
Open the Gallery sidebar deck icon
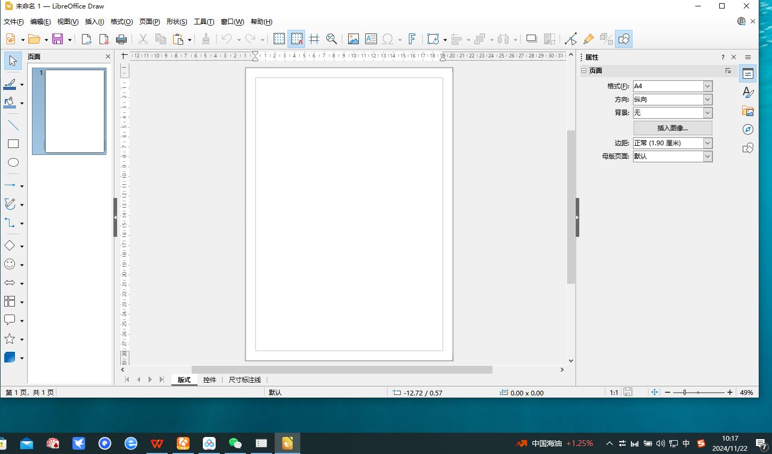click(748, 111)
